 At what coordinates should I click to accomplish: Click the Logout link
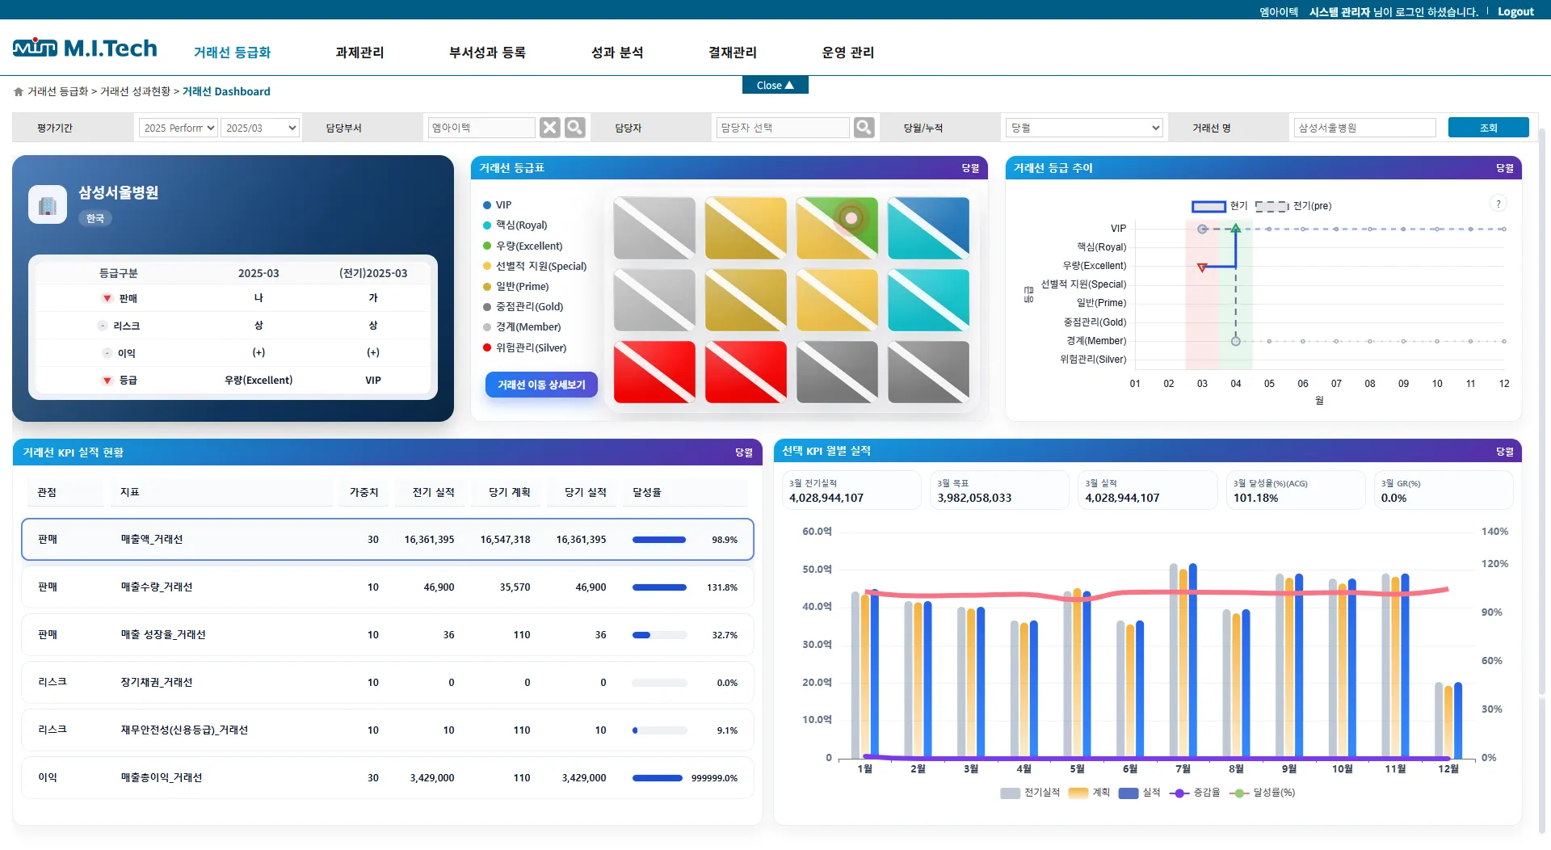1515,11
